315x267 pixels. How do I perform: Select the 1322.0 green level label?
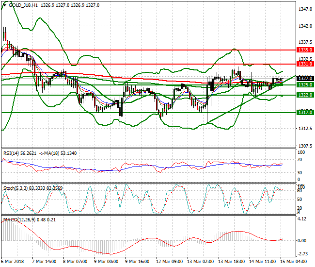305,95
